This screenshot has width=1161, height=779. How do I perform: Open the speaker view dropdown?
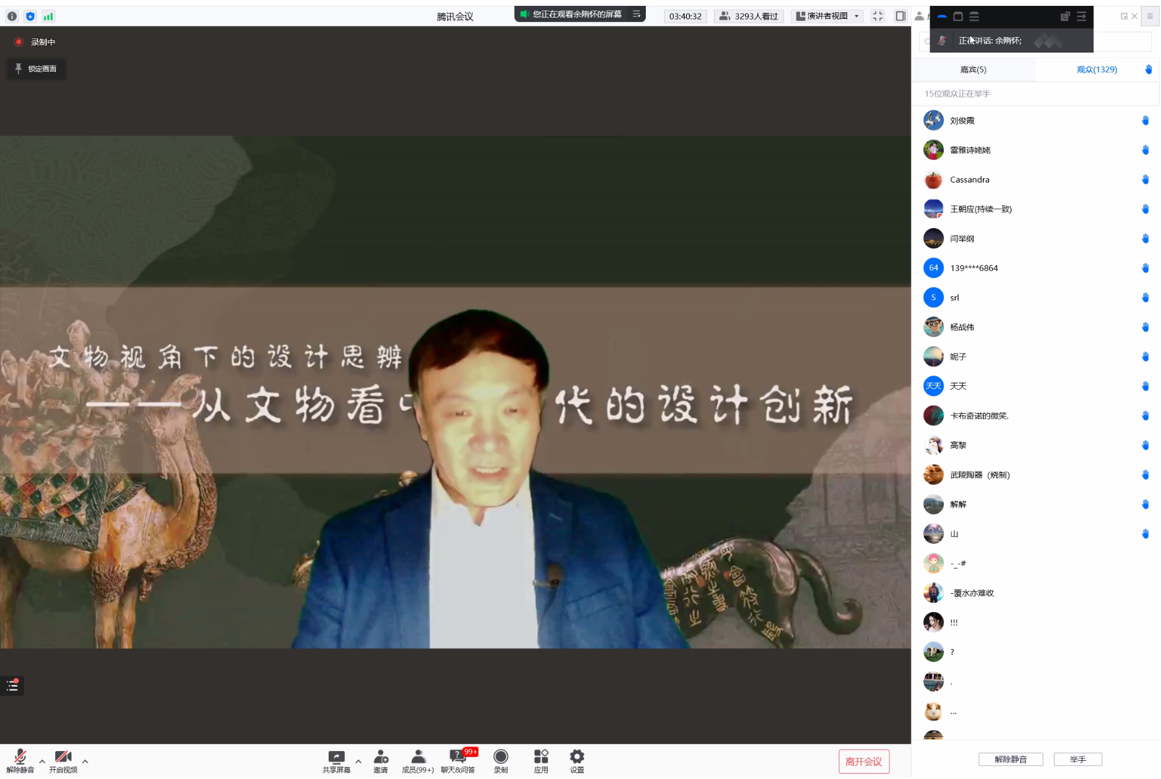(828, 16)
